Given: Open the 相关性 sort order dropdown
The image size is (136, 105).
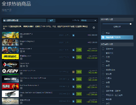Looking at the screenshot, I should tap(89, 20).
